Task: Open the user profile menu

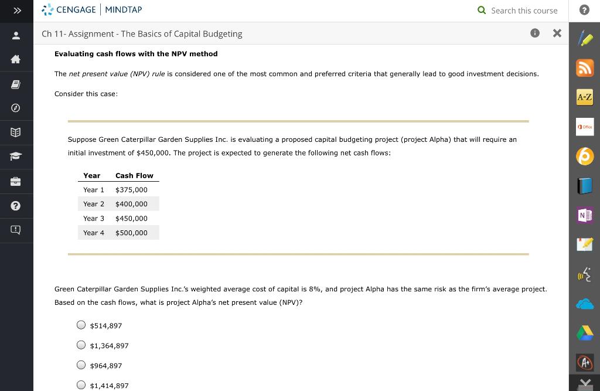Action: [x=16, y=35]
